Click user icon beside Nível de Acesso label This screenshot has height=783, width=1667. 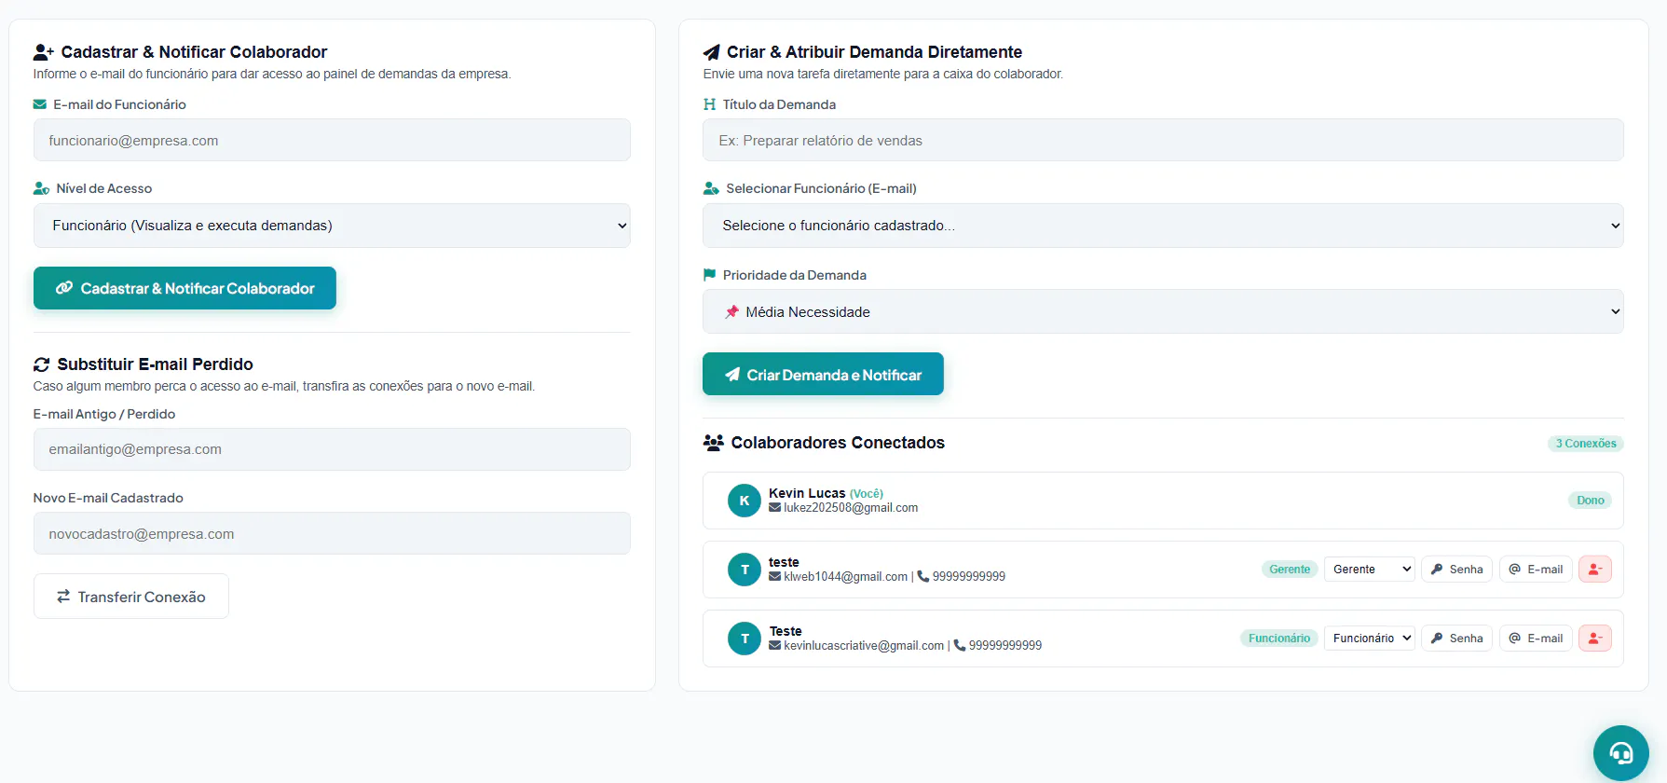coord(42,188)
